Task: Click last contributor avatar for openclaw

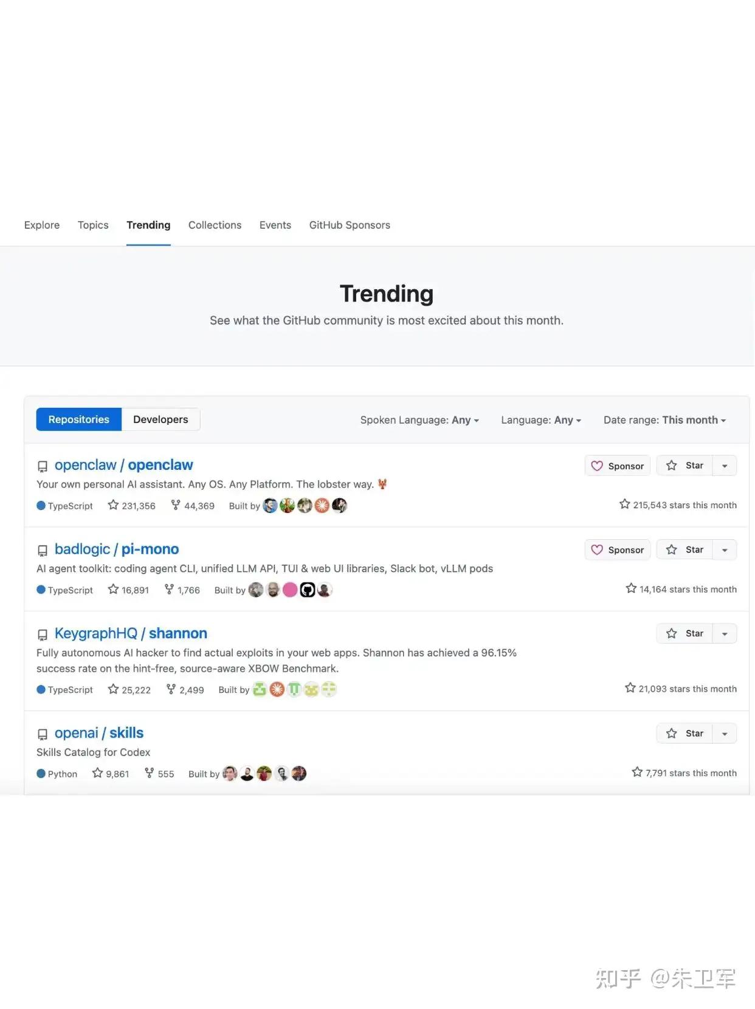Action: (x=339, y=506)
